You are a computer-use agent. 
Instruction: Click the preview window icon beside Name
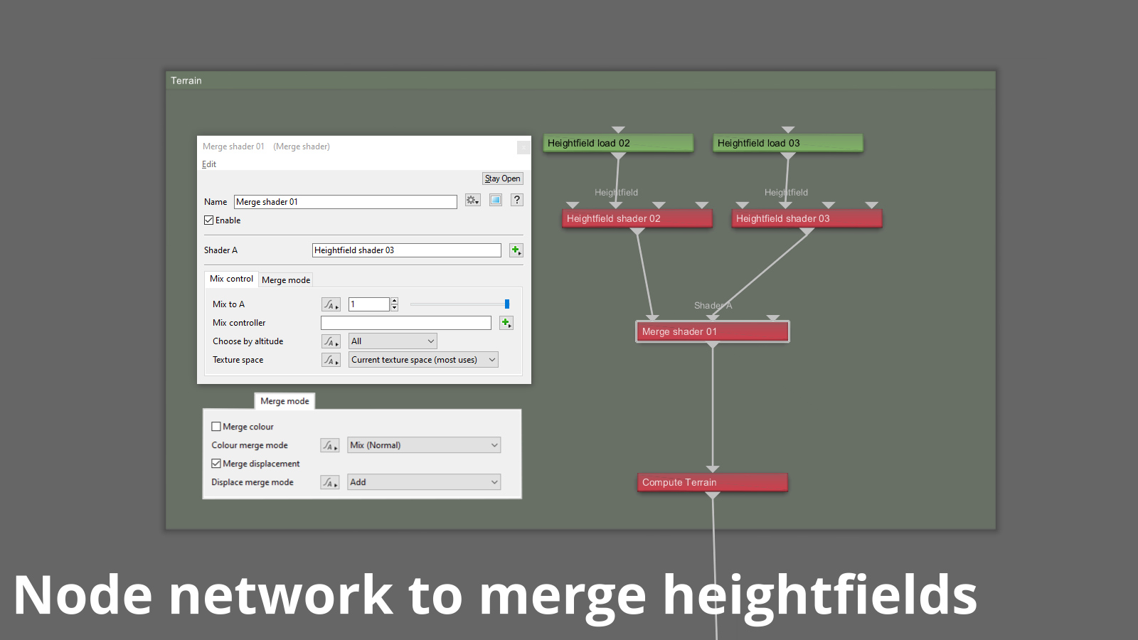pos(496,201)
